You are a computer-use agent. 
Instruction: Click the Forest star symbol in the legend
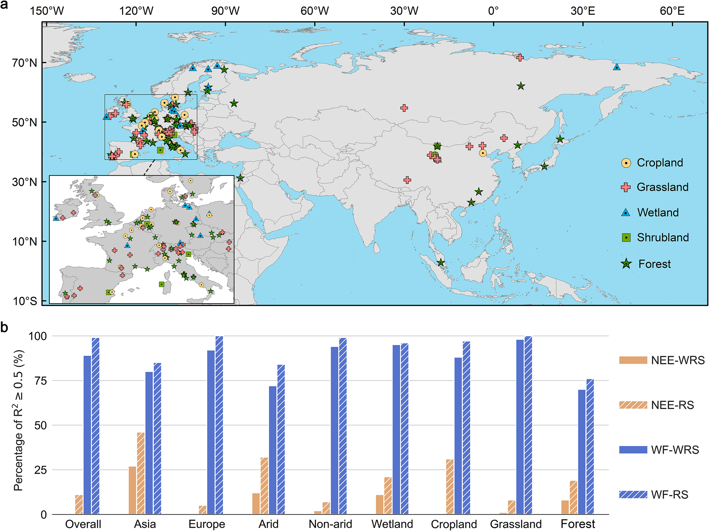click(x=626, y=264)
